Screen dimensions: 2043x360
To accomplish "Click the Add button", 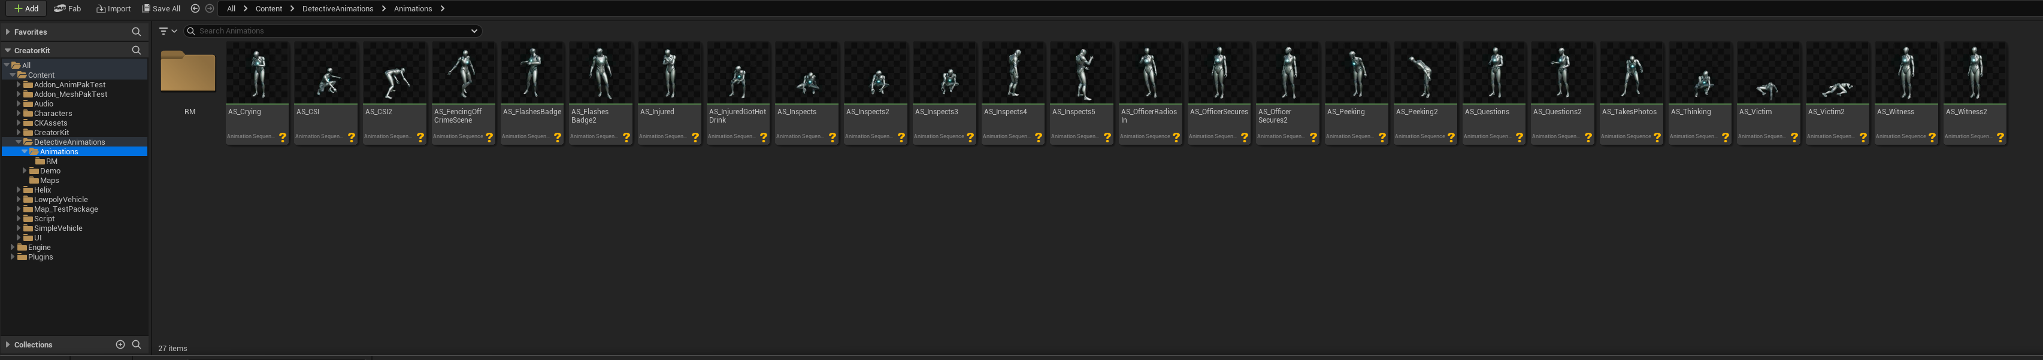I will point(26,9).
